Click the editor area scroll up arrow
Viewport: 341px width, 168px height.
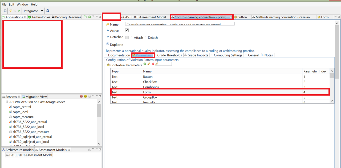click(337, 23)
